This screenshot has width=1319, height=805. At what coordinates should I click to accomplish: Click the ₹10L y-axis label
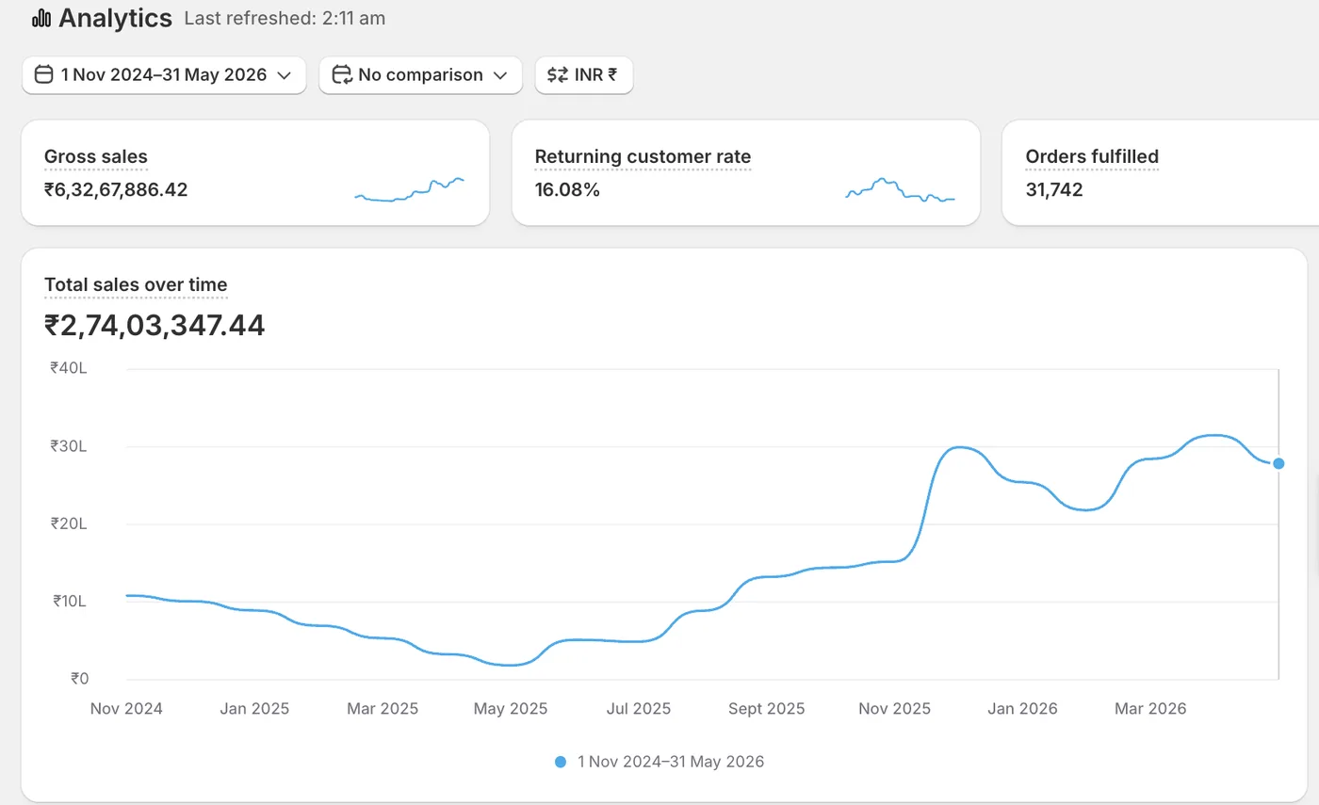[x=69, y=602]
